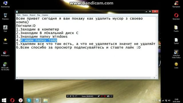Click Bandicam red stop recording button

105,96
